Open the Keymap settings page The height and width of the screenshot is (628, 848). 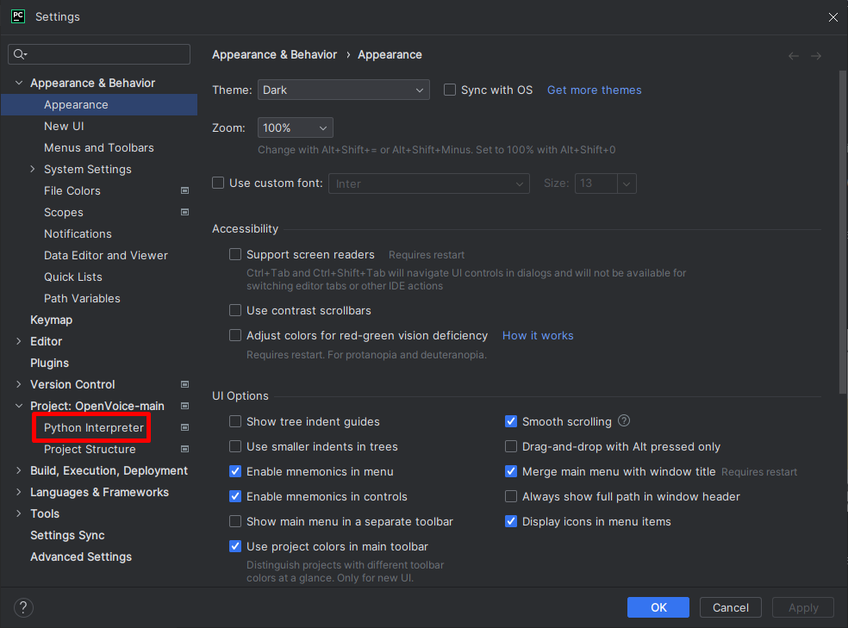pos(52,320)
